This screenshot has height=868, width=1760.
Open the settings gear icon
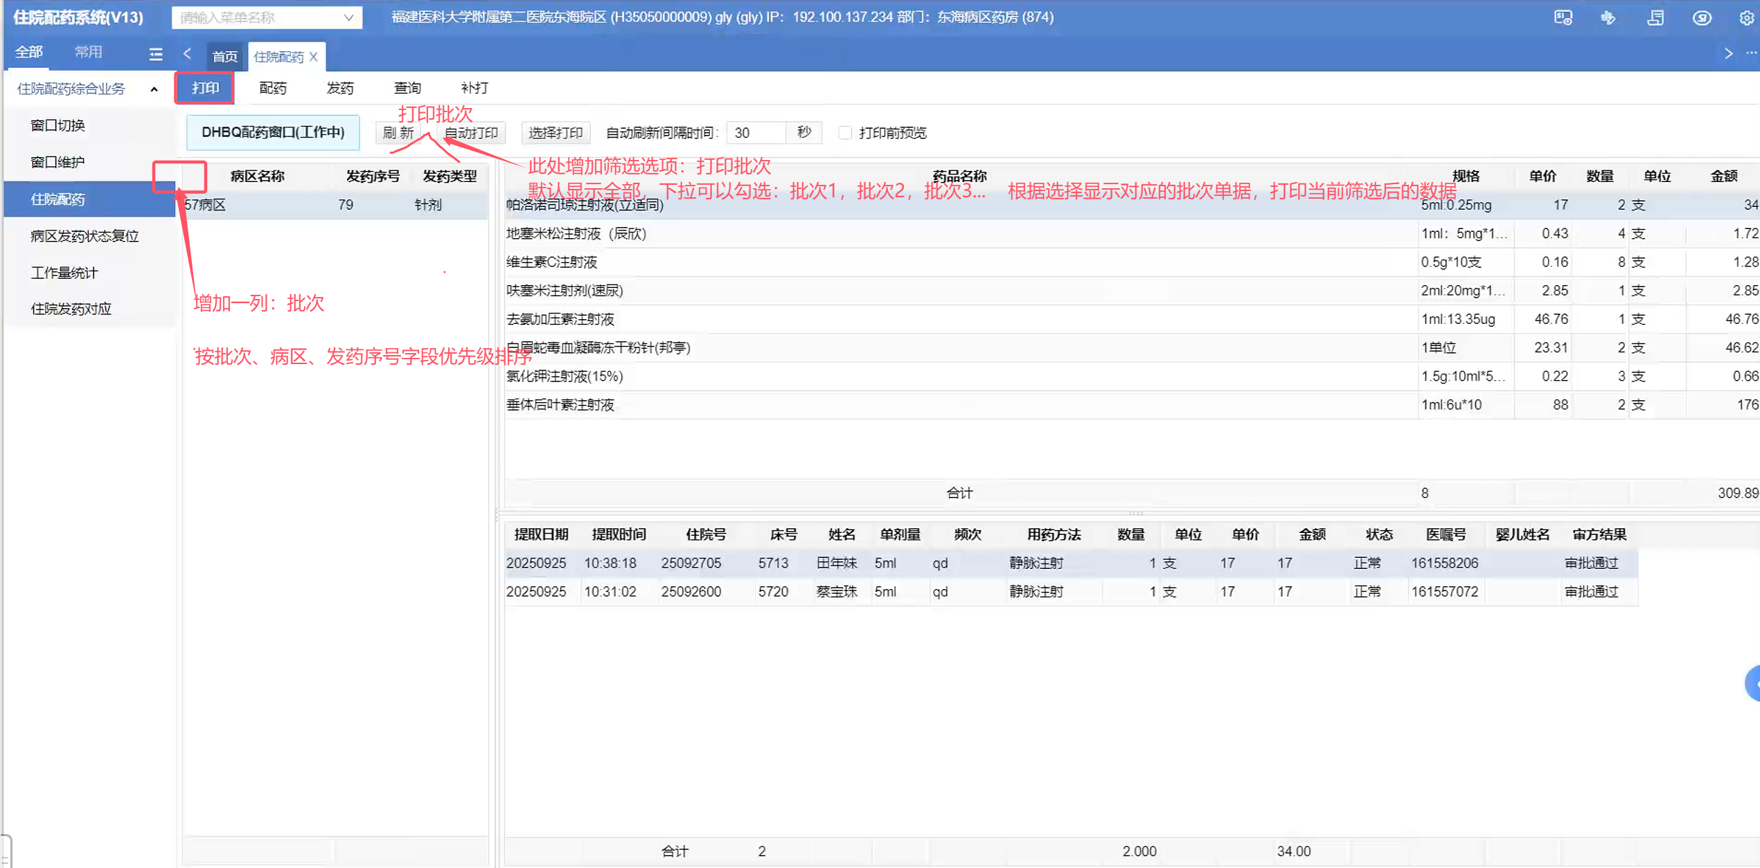tap(1745, 18)
